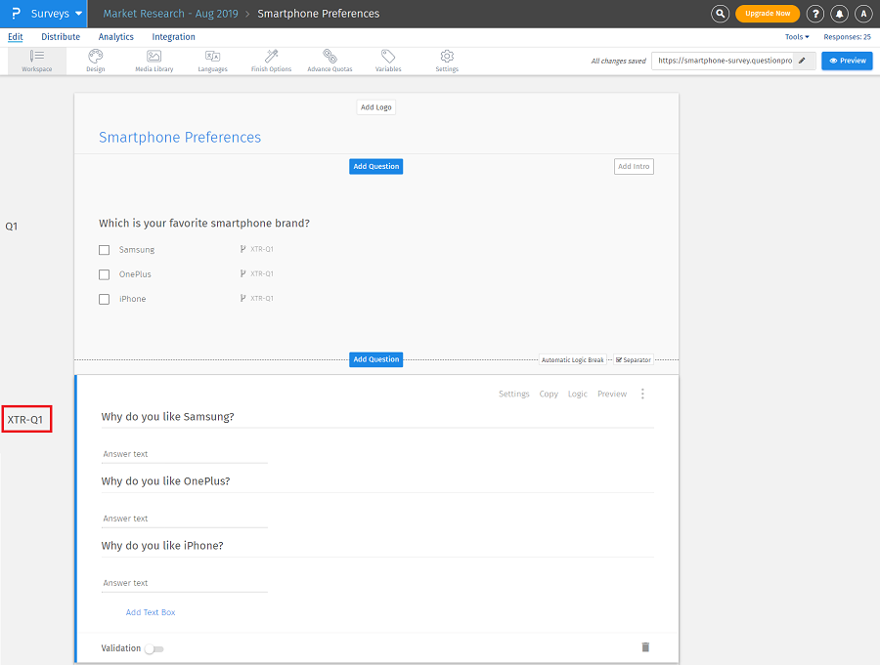The height and width of the screenshot is (665, 880).
Task: Open the Variables tag icon
Action: pyautogui.click(x=388, y=61)
